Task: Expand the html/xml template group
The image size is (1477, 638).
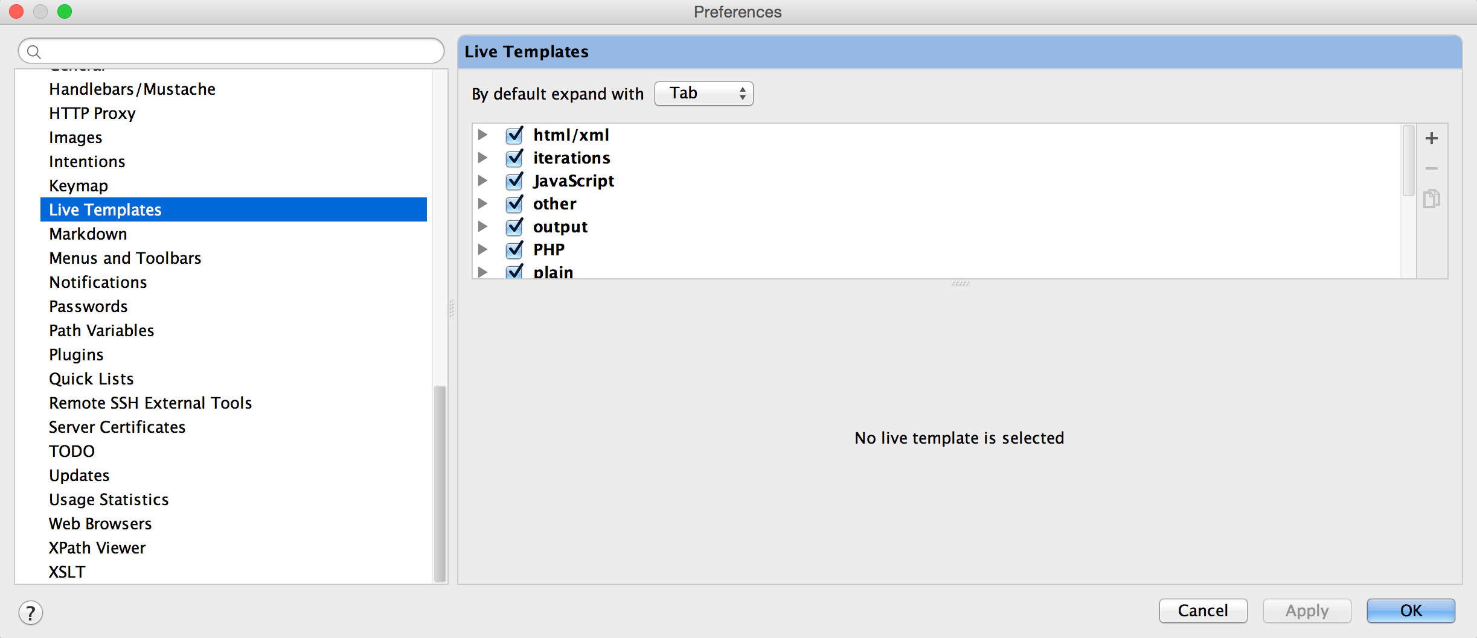Action: point(482,135)
